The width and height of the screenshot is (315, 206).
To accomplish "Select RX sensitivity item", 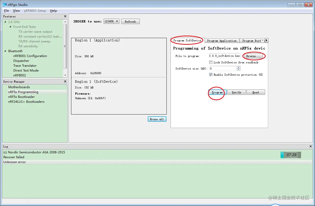I will click(x=28, y=46).
